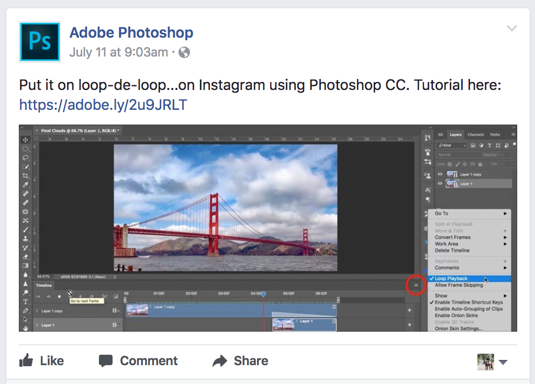Select the Quick Selection tool
The width and height of the screenshot is (535, 384).
click(x=25, y=167)
